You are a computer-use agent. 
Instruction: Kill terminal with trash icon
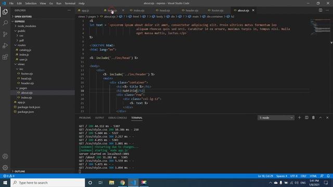point(313,117)
